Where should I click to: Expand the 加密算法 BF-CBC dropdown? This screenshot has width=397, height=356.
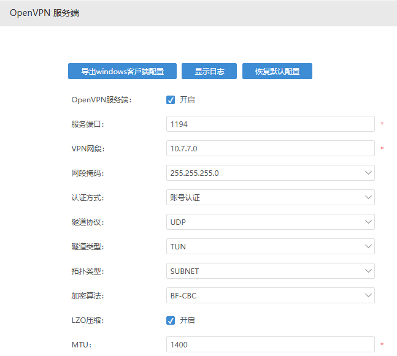point(270,295)
